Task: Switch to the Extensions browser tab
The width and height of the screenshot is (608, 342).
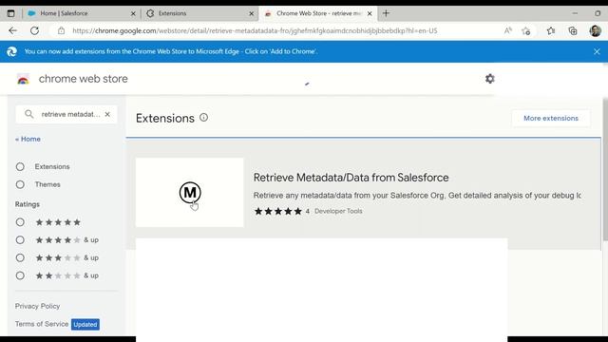Action: tap(199, 13)
